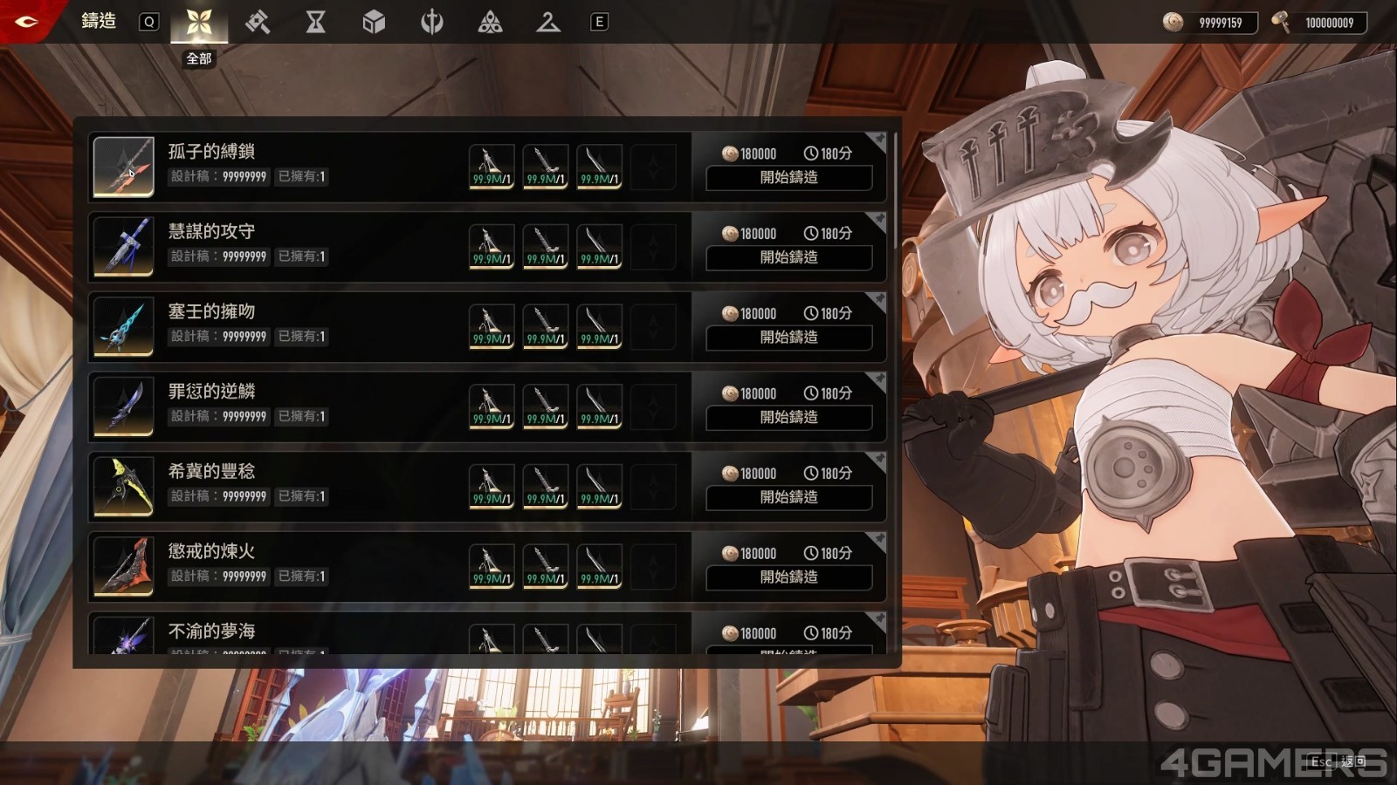Image resolution: width=1397 pixels, height=785 pixels.
Task: Pin the 不渝的夢海 recipe
Action: pos(877,620)
